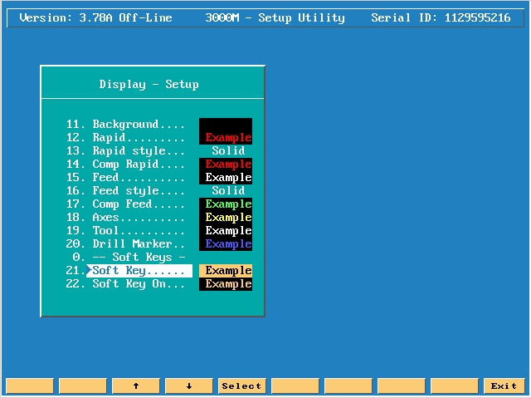The width and height of the screenshot is (531, 398).
Task: Choose menu item 13 Rapid style
Action: [x=125, y=151]
